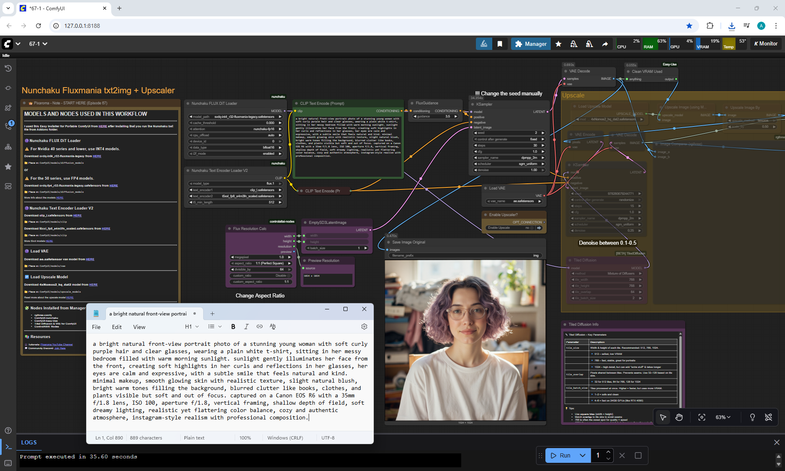
Task: Toggle bold formatting in Notepad
Action: (233, 327)
